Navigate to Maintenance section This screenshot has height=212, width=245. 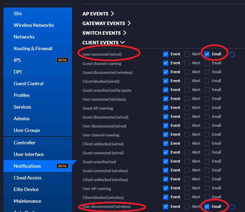tap(27, 201)
